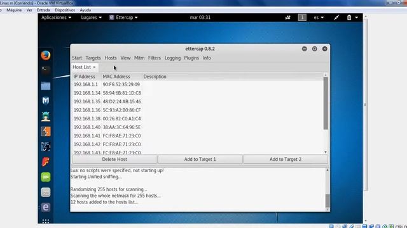The image size is (407, 228).
Task: Open the Logging menu
Action: (x=172, y=58)
